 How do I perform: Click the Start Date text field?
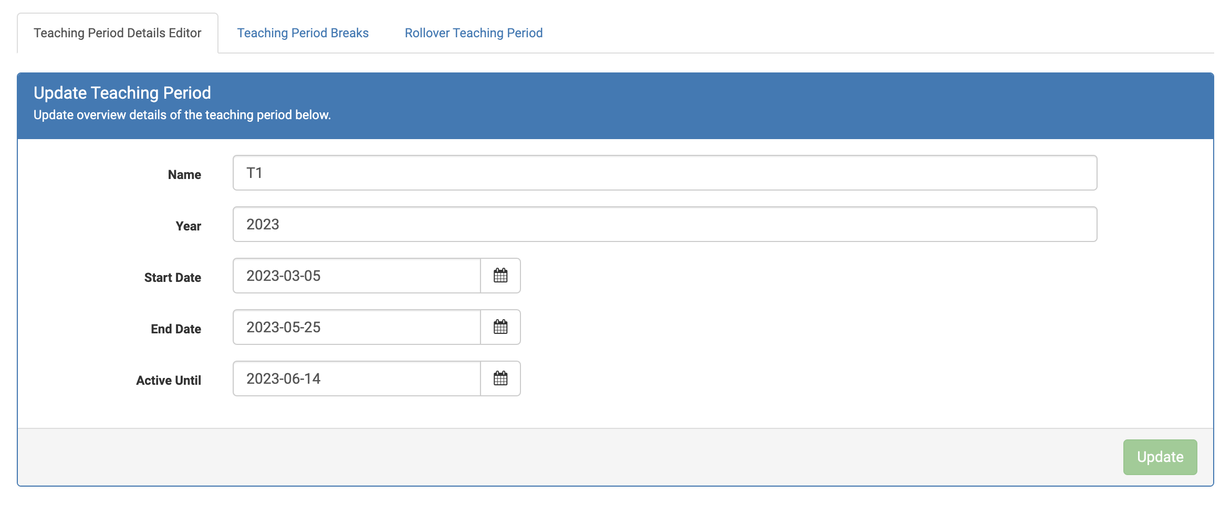click(356, 276)
